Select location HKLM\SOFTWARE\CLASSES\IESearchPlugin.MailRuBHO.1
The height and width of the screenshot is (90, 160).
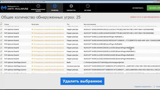coord(103,37)
